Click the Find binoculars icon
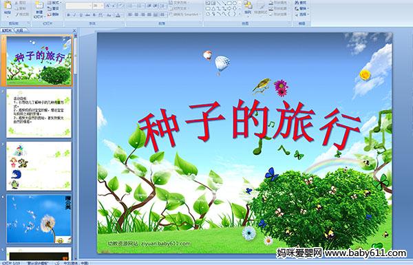 (x=297, y=3)
